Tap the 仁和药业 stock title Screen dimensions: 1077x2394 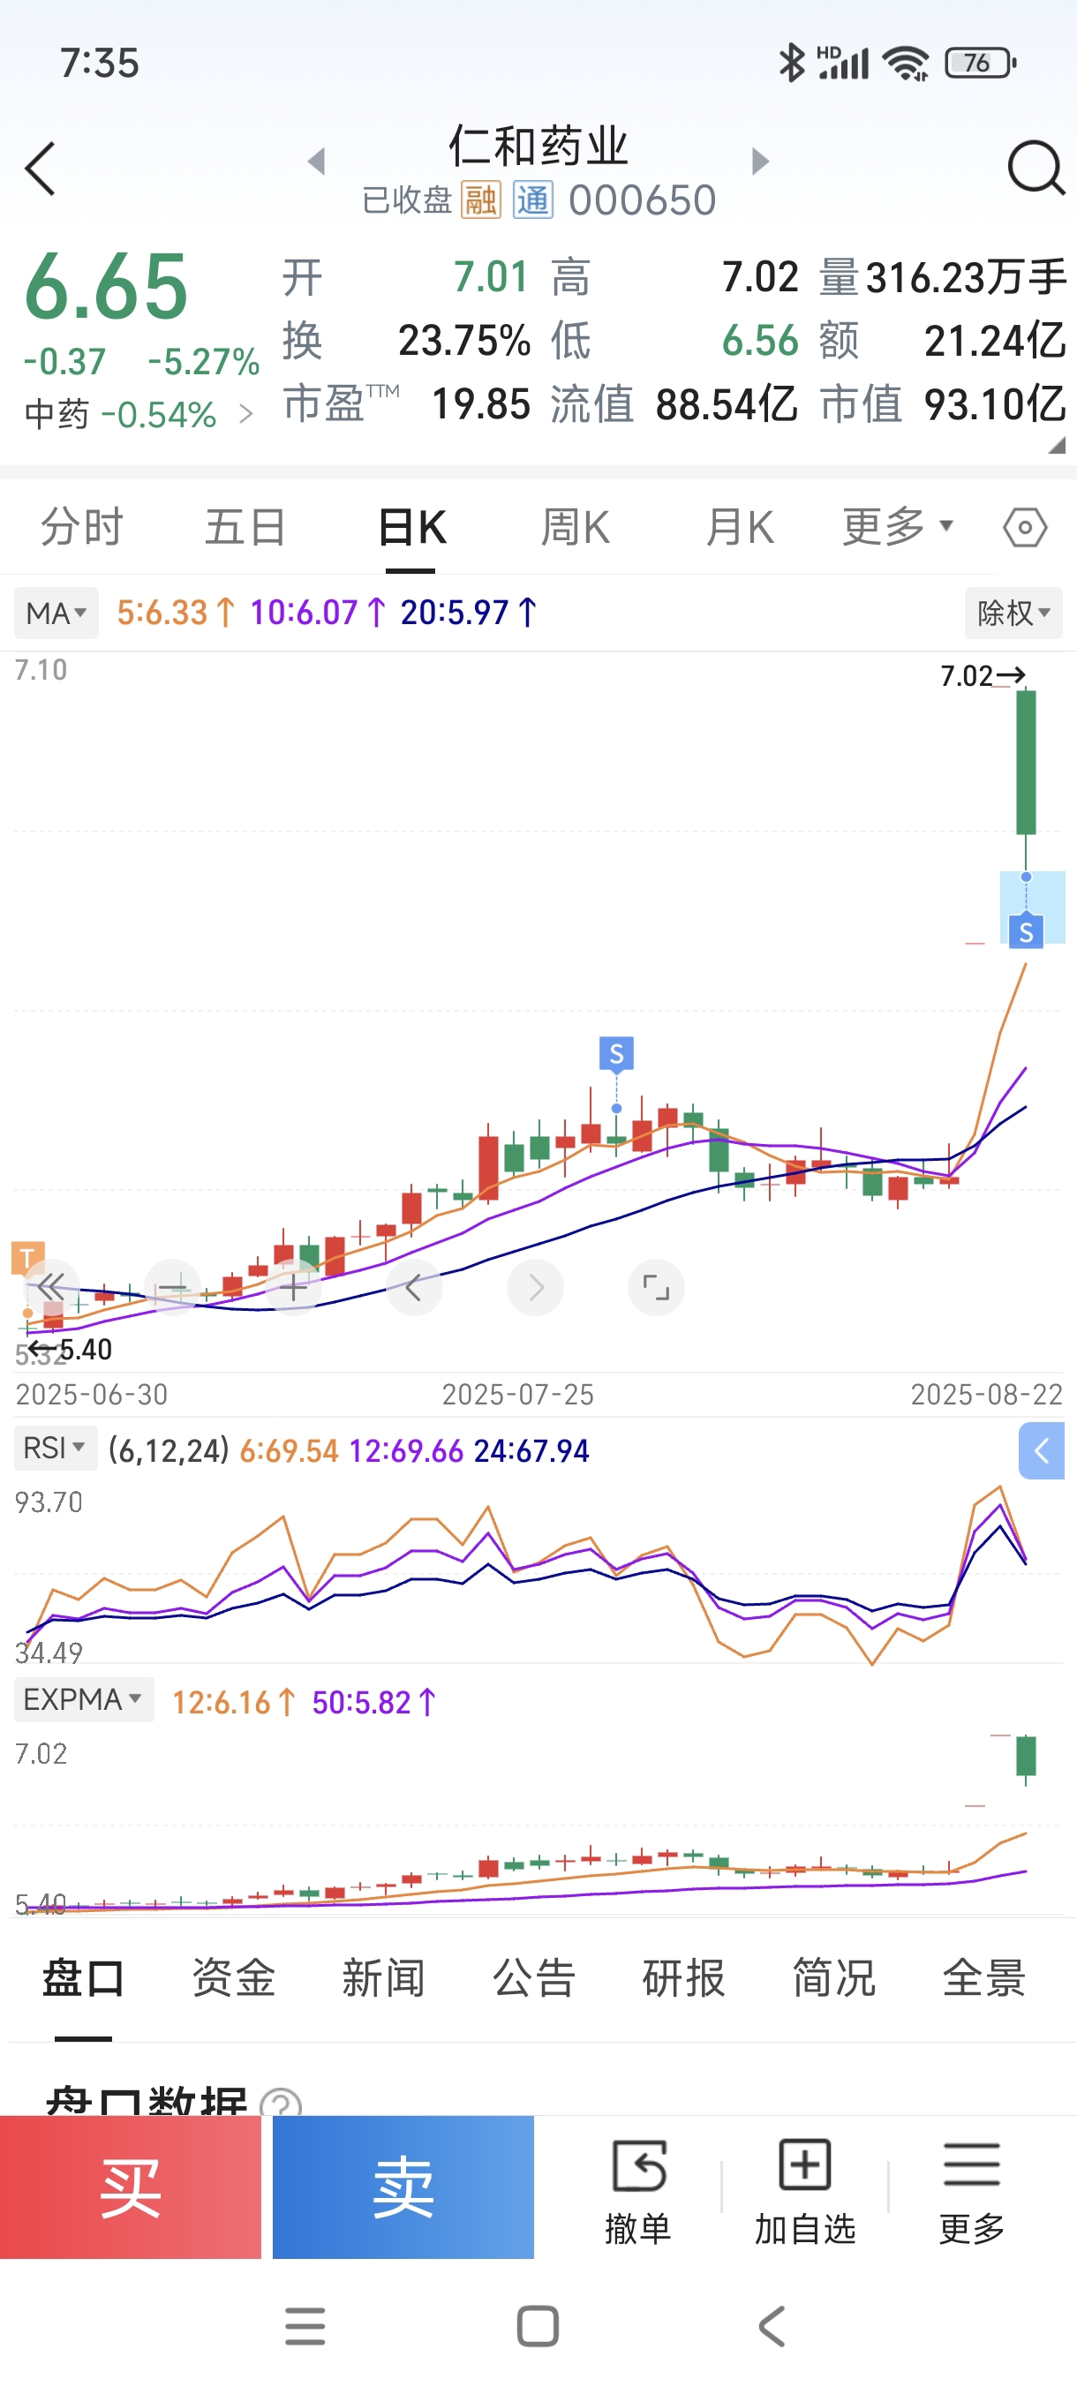pyautogui.click(x=539, y=145)
